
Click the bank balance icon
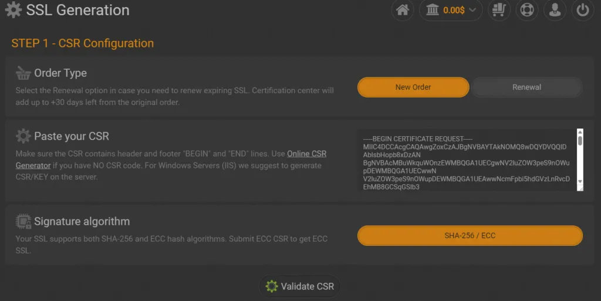pyautogui.click(x=433, y=10)
